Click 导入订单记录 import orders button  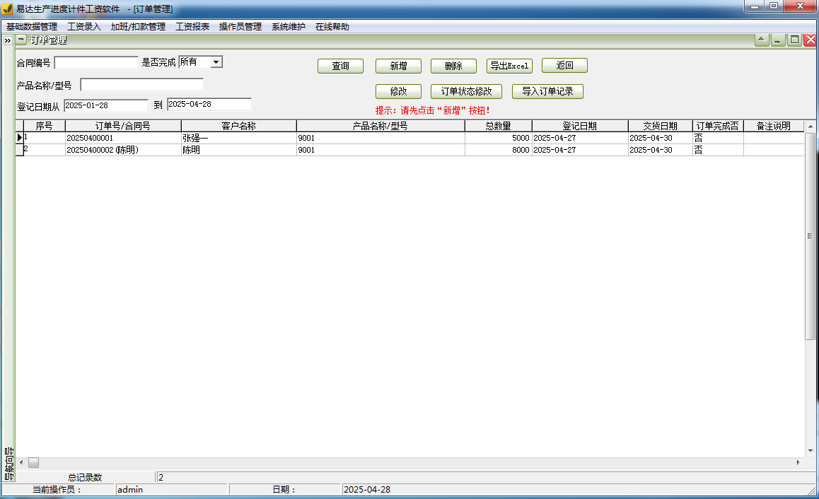click(547, 91)
